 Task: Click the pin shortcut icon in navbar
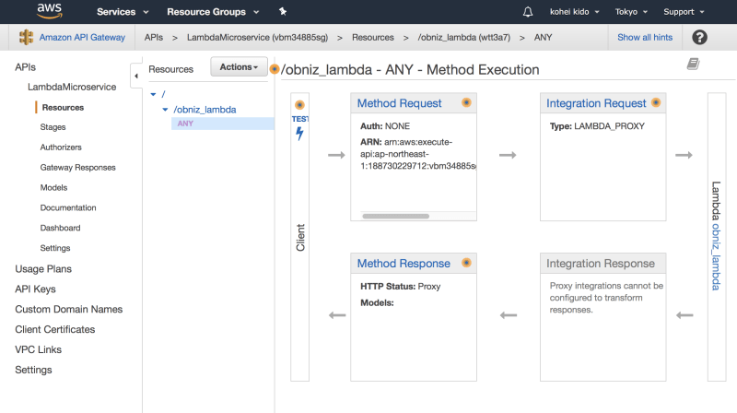tap(282, 12)
